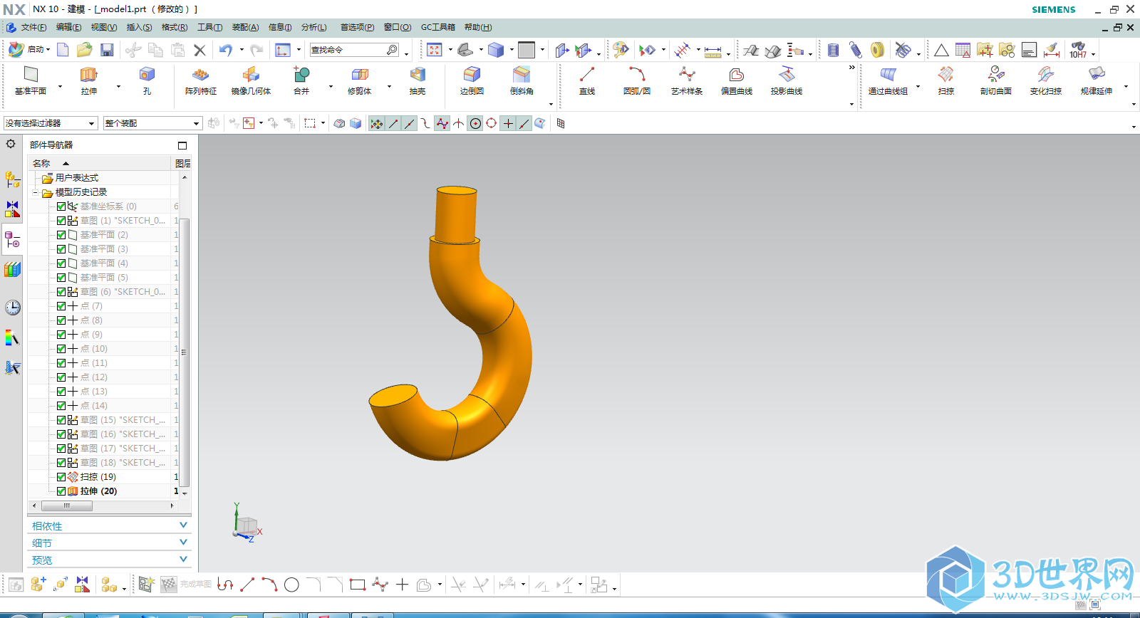Screen dimensions: 1140x618
Task: Toggle checkbox for 点 (7)
Action: pos(61,306)
